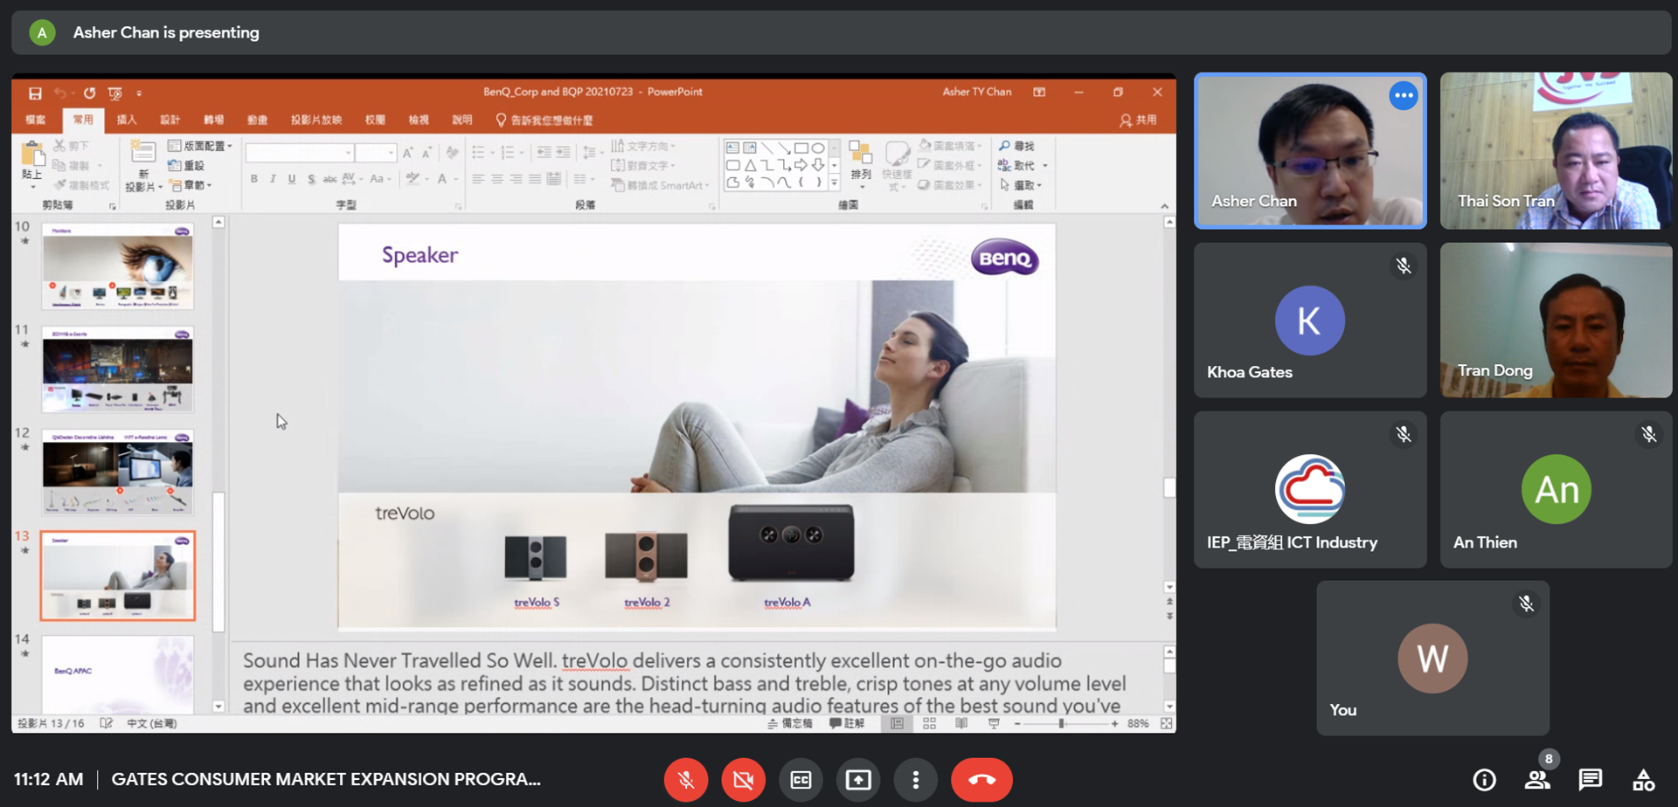Viewport: 1678px width, 807px height.
Task: Toggle Italic formatting button
Action: [273, 179]
